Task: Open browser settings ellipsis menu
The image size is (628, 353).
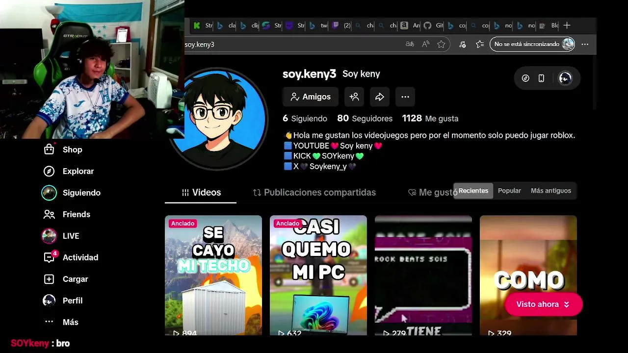Action: coord(585,44)
